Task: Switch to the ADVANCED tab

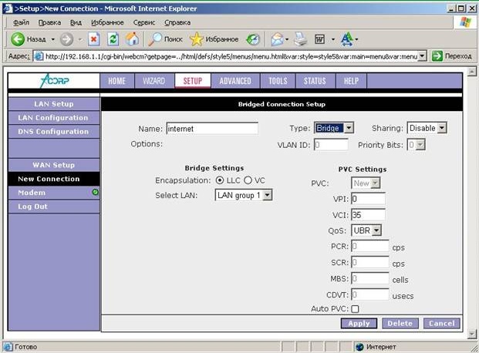Action: point(235,81)
